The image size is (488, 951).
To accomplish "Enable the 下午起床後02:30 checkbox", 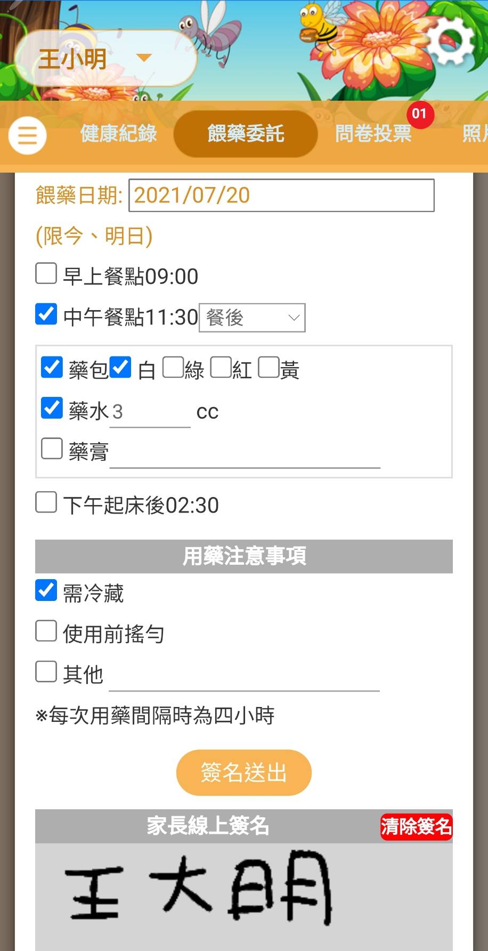I will click(46, 502).
